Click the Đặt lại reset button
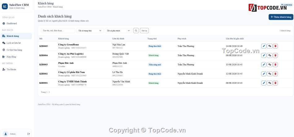Image resolution: width=294 pixels, height=137 pixels. [x=145, y=31]
